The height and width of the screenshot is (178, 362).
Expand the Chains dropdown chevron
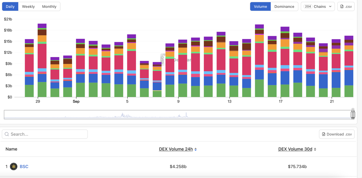tap(330, 7)
